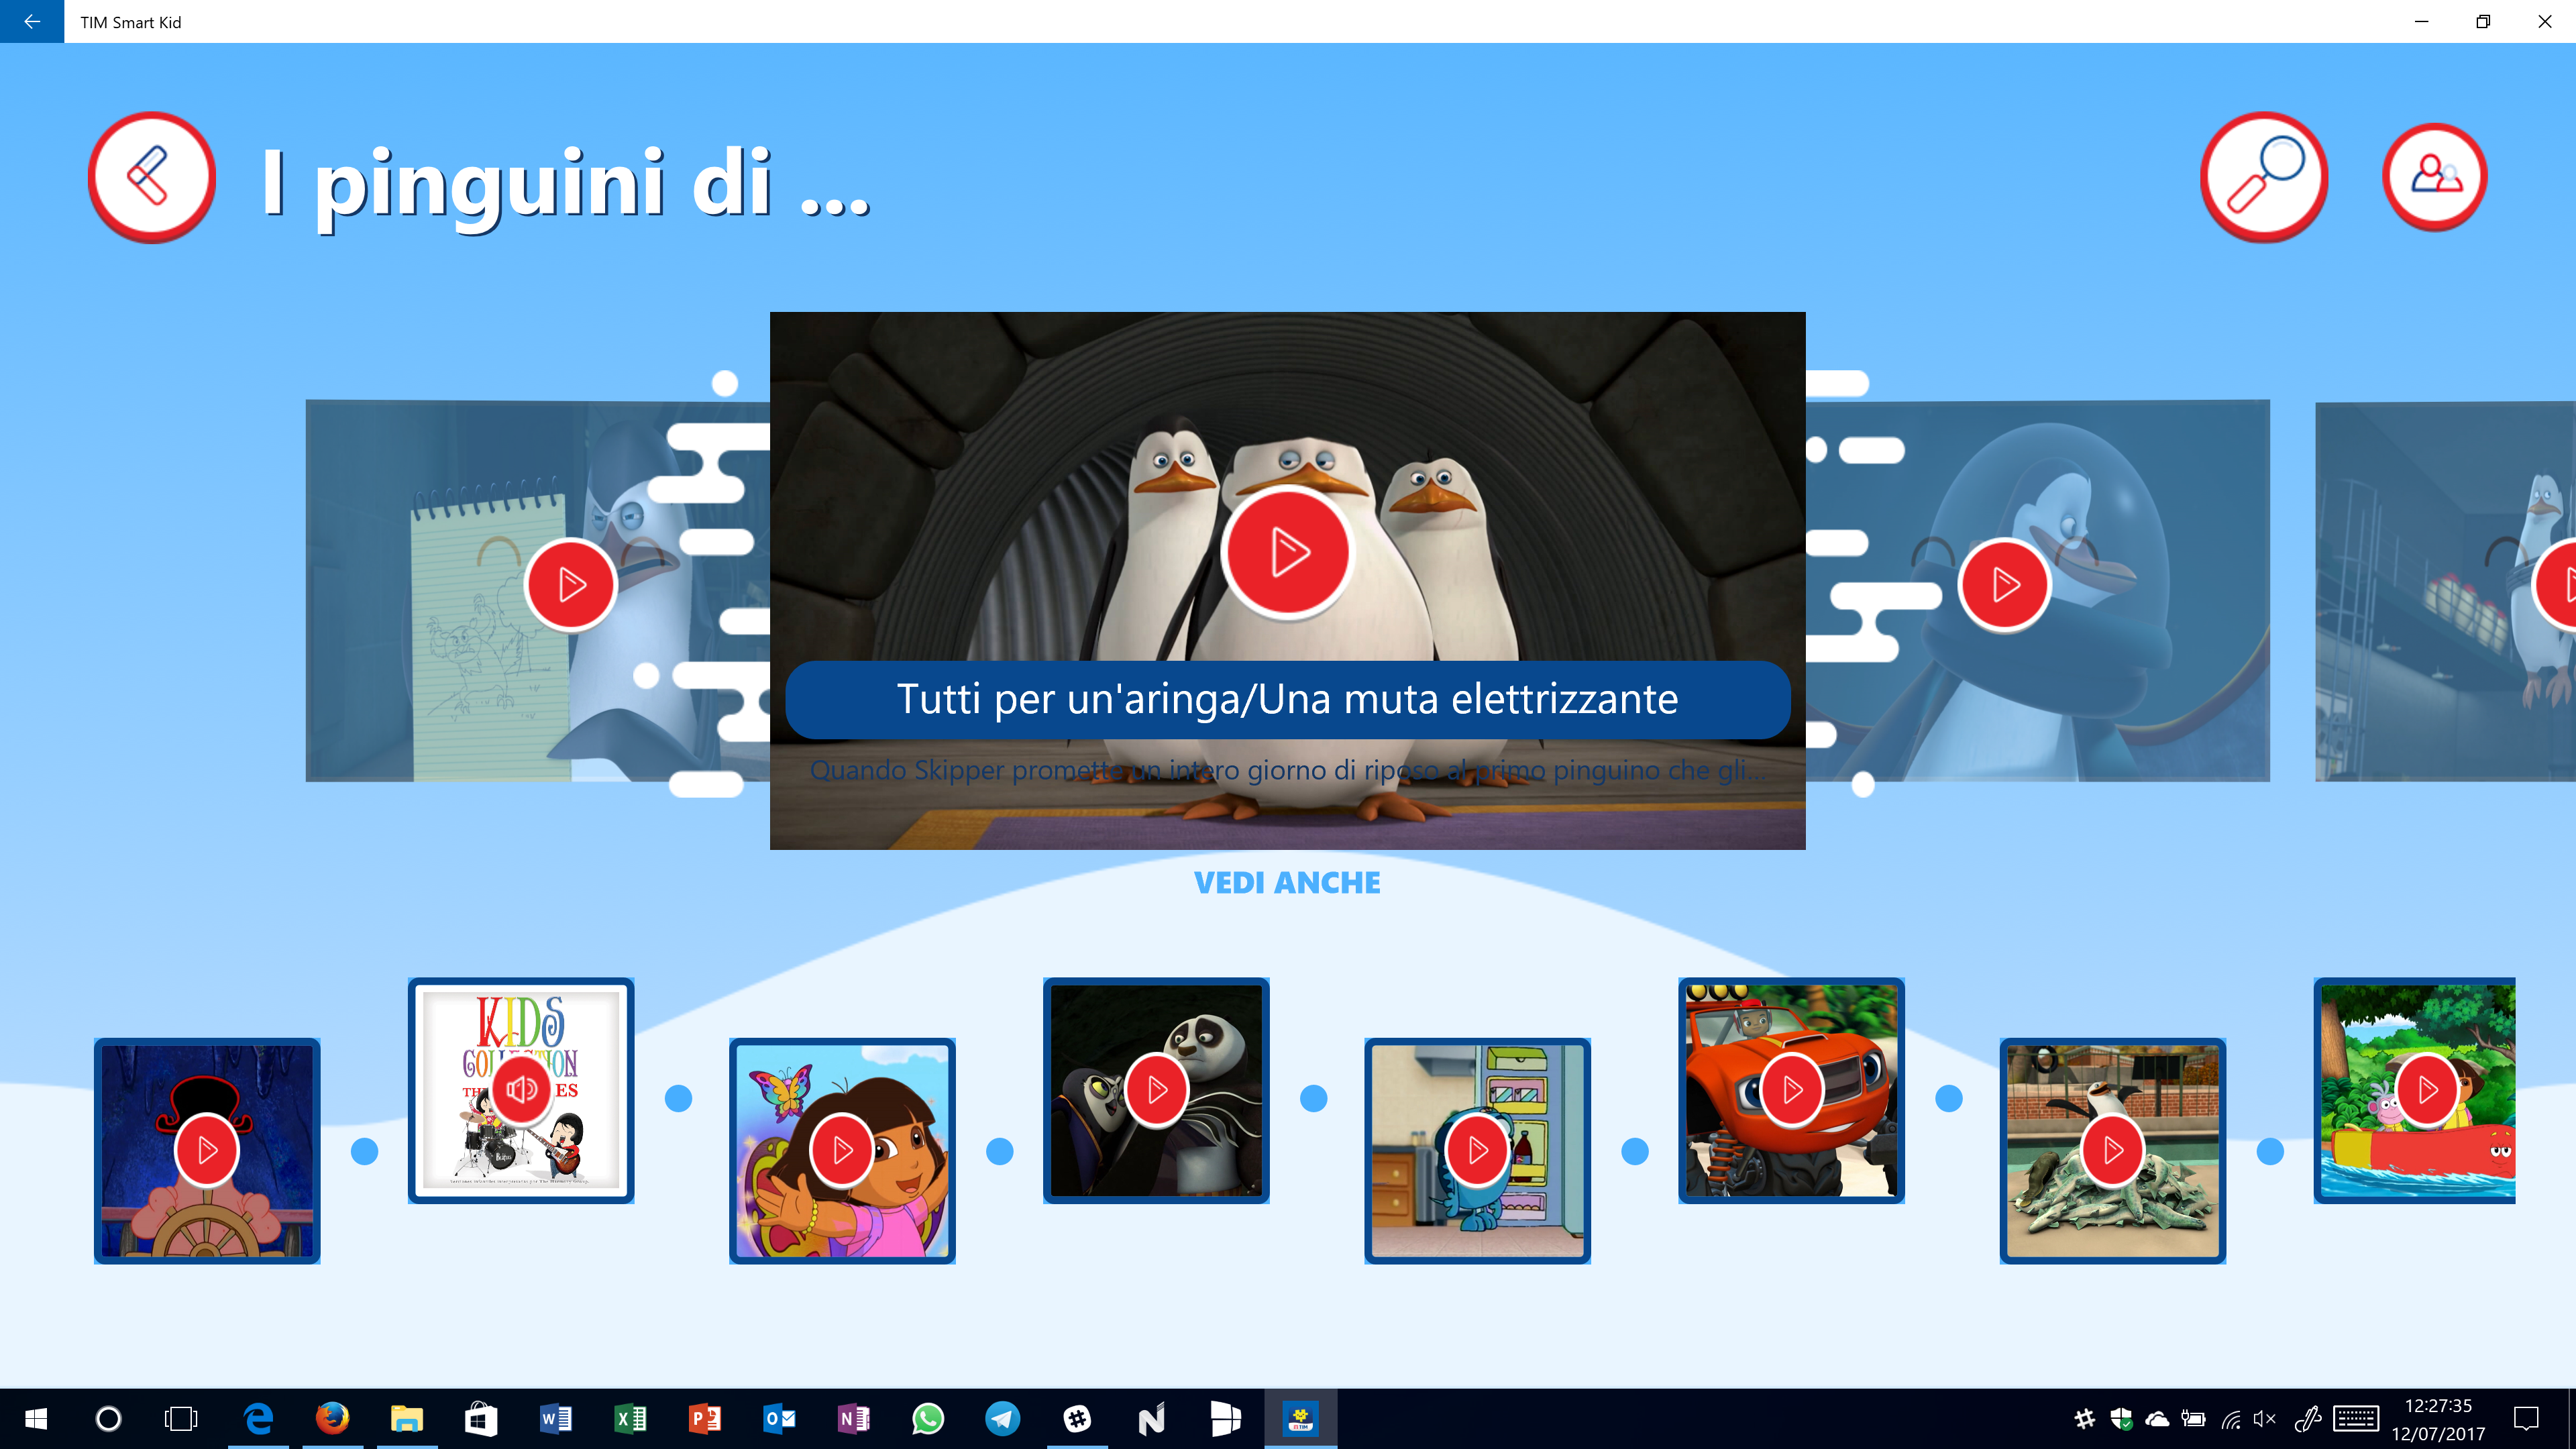The height and width of the screenshot is (1449, 2576).
Task: Click the red back arrow circle button
Action: 151,177
